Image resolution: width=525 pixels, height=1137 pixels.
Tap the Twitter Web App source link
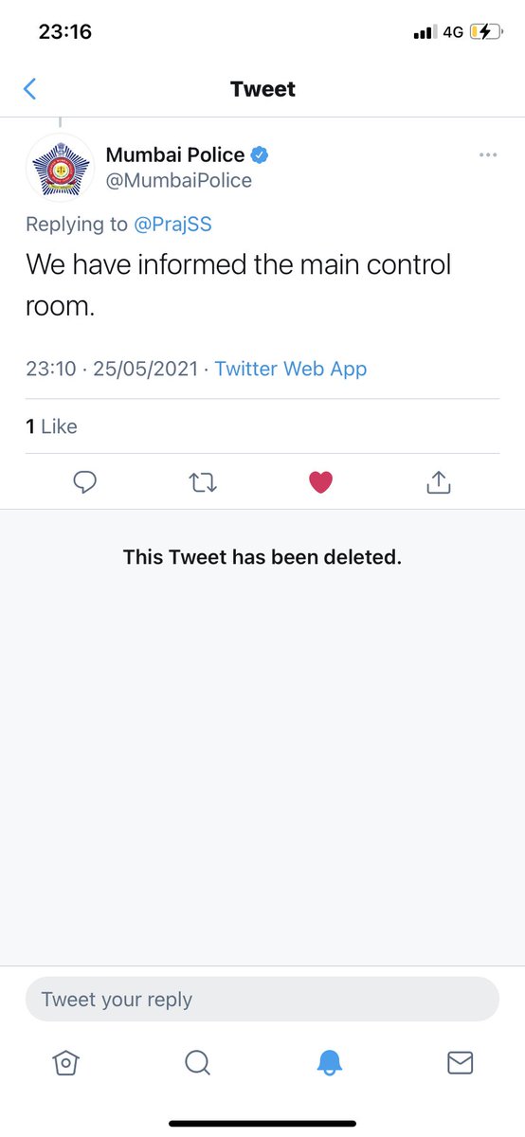pyautogui.click(x=291, y=369)
